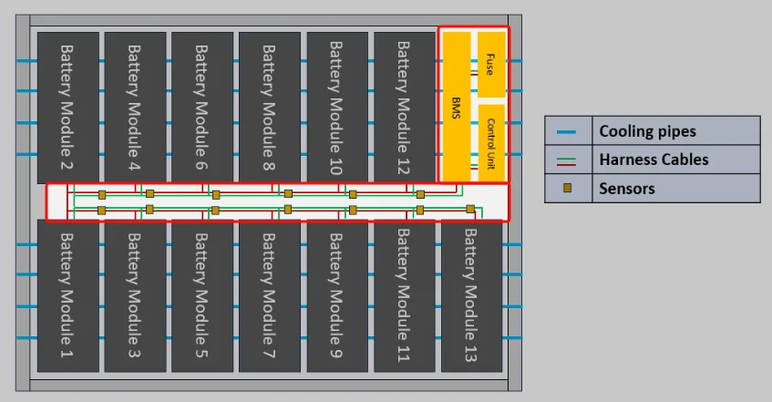The image size is (772, 402).
Task: Click the sensor square legend icon
Action: (x=567, y=188)
